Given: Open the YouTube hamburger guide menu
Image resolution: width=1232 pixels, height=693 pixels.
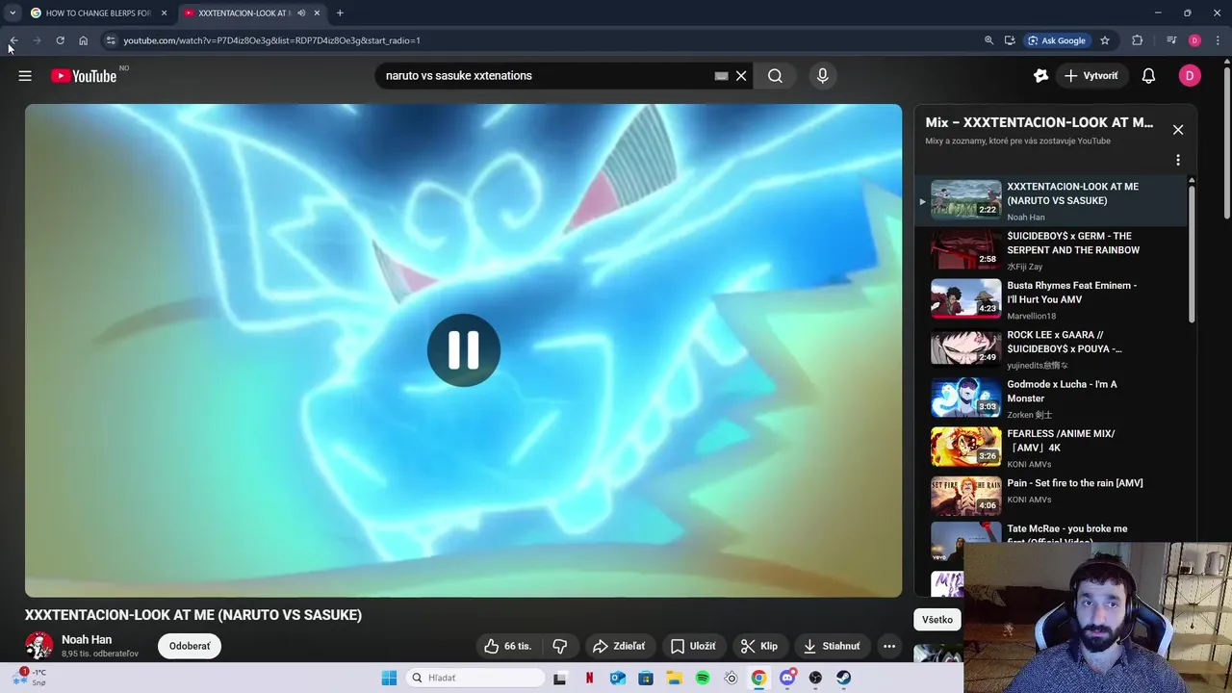Looking at the screenshot, I should point(25,76).
